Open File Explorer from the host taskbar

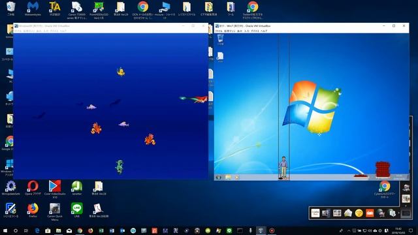coord(58,230)
